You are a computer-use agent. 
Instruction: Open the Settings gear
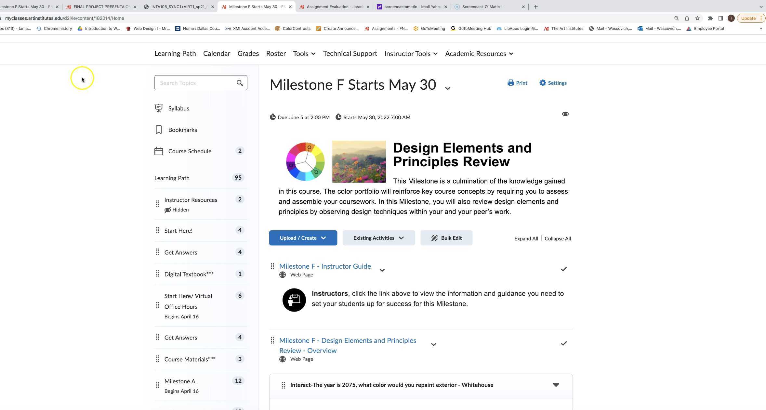[x=542, y=83]
